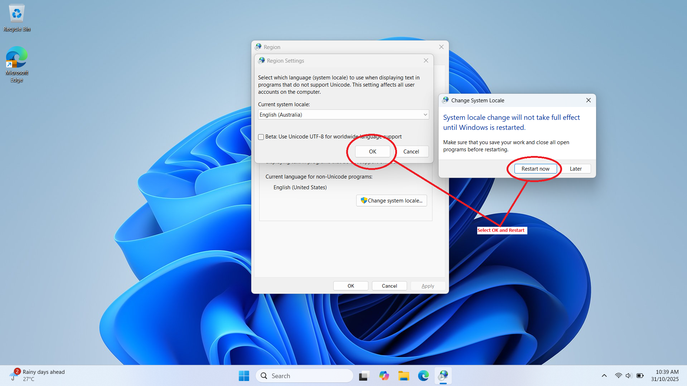Open the volume speaker tray icon
Image resolution: width=687 pixels, height=386 pixels.
[x=629, y=376]
